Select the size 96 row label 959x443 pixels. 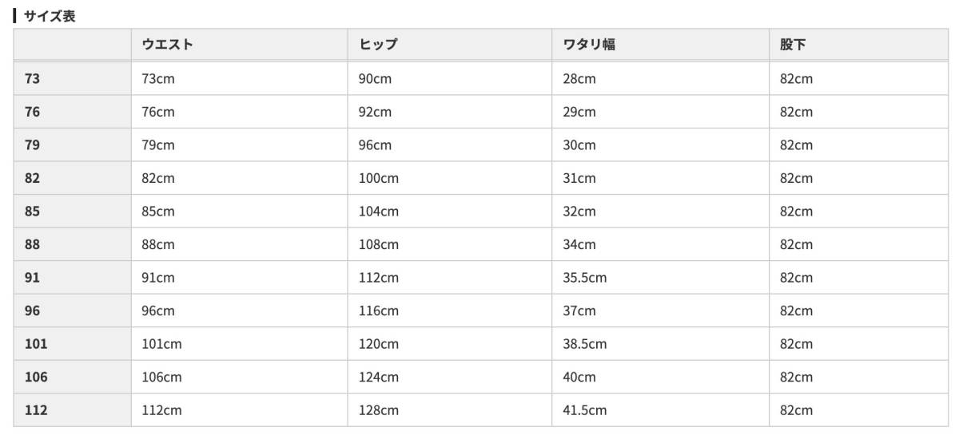[x=33, y=310]
